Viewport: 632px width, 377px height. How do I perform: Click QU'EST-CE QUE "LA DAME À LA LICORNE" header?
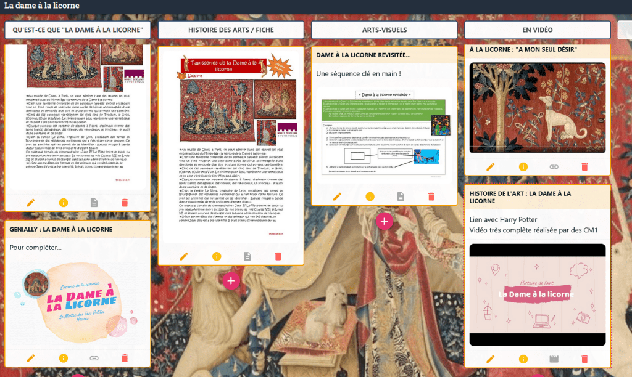78,30
